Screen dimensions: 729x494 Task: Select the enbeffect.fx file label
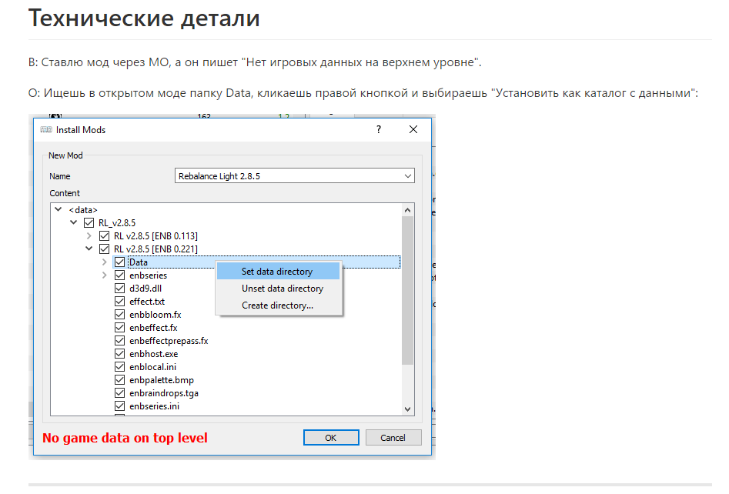[153, 328]
